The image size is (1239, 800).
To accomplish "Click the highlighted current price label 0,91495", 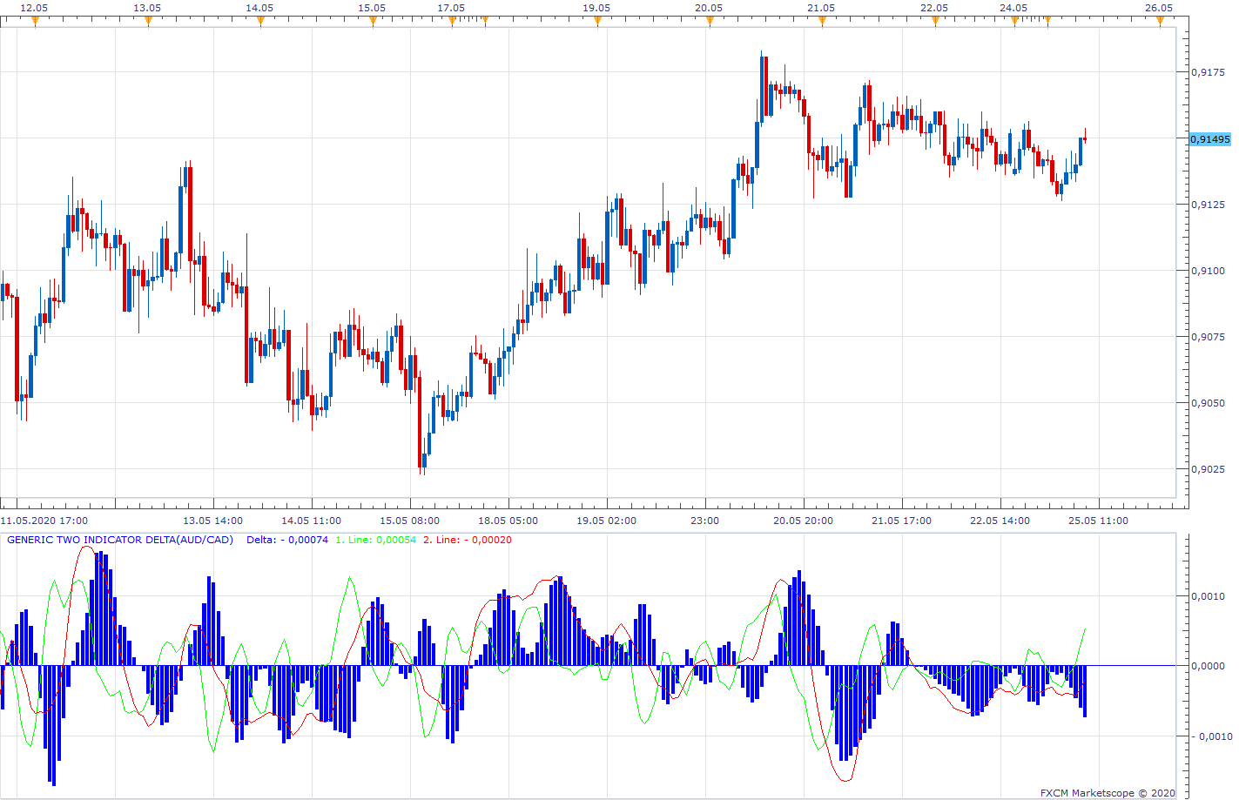I will (1210, 139).
